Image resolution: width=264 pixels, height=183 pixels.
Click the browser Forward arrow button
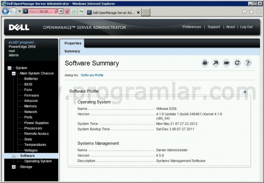click(13, 12)
